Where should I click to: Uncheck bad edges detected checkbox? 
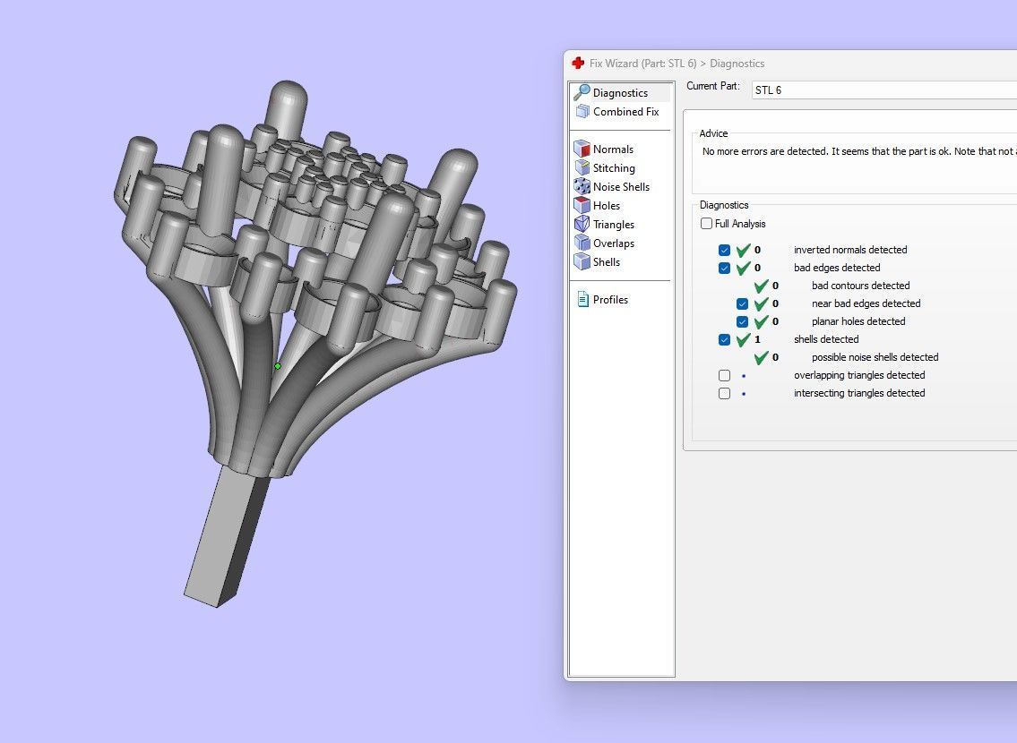tap(725, 269)
